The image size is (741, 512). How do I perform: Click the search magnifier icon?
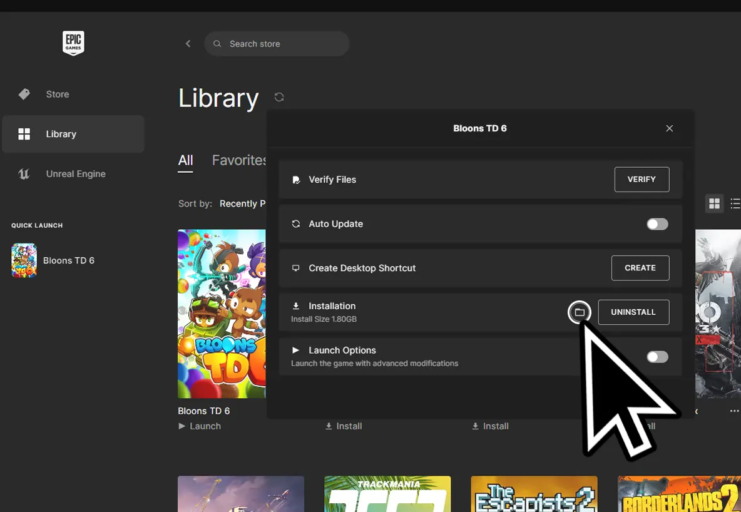coord(217,43)
